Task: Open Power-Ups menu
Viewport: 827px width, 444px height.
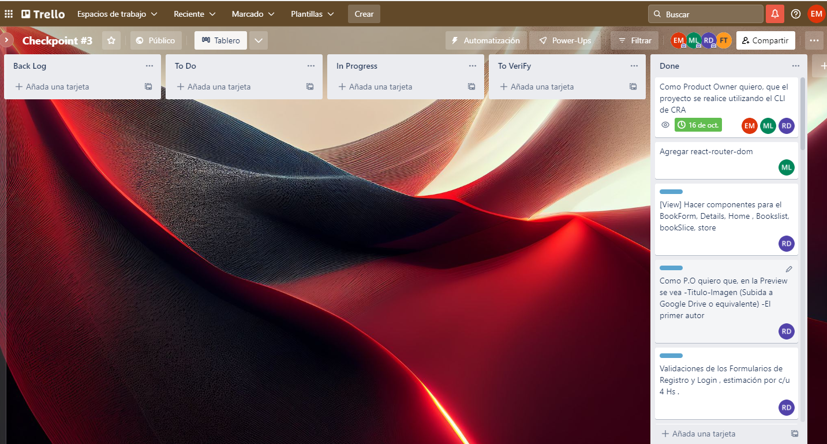Action: tap(565, 40)
